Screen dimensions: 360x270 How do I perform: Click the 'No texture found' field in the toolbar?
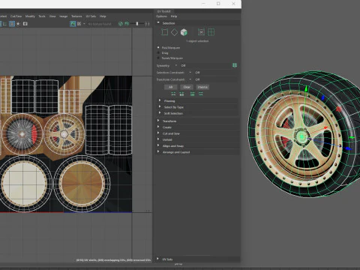100,24
